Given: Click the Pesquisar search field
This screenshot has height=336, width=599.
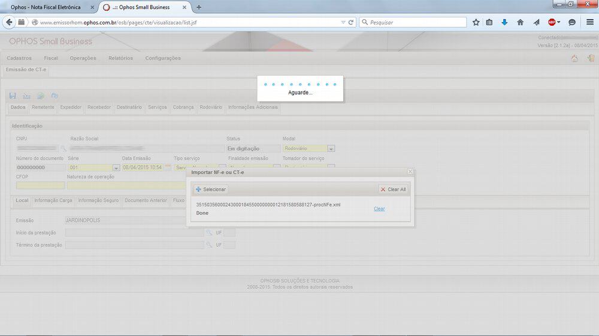Looking at the screenshot, I should [x=413, y=22].
